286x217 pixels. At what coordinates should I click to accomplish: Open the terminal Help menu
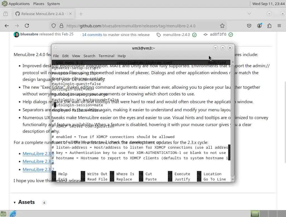[x=121, y=56]
